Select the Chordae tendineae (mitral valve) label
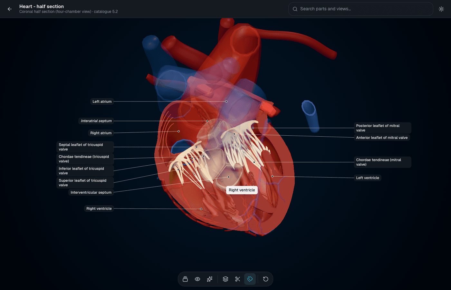Image resolution: width=451 pixels, height=290 pixels. tap(383, 162)
